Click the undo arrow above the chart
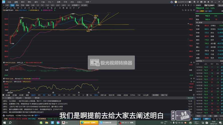This screenshot has height=125, width=223. 183,10
